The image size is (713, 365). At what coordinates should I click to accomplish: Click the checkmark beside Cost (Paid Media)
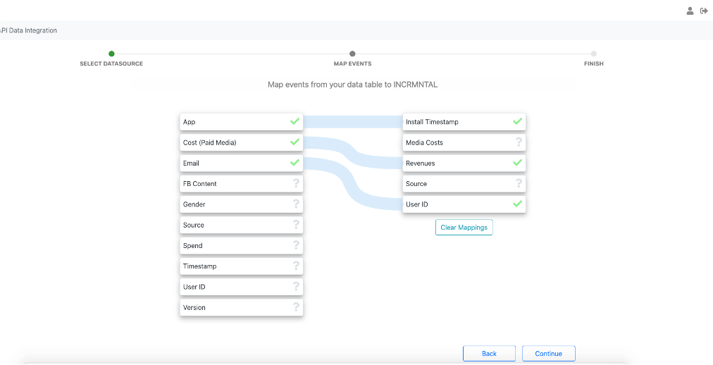click(x=294, y=142)
